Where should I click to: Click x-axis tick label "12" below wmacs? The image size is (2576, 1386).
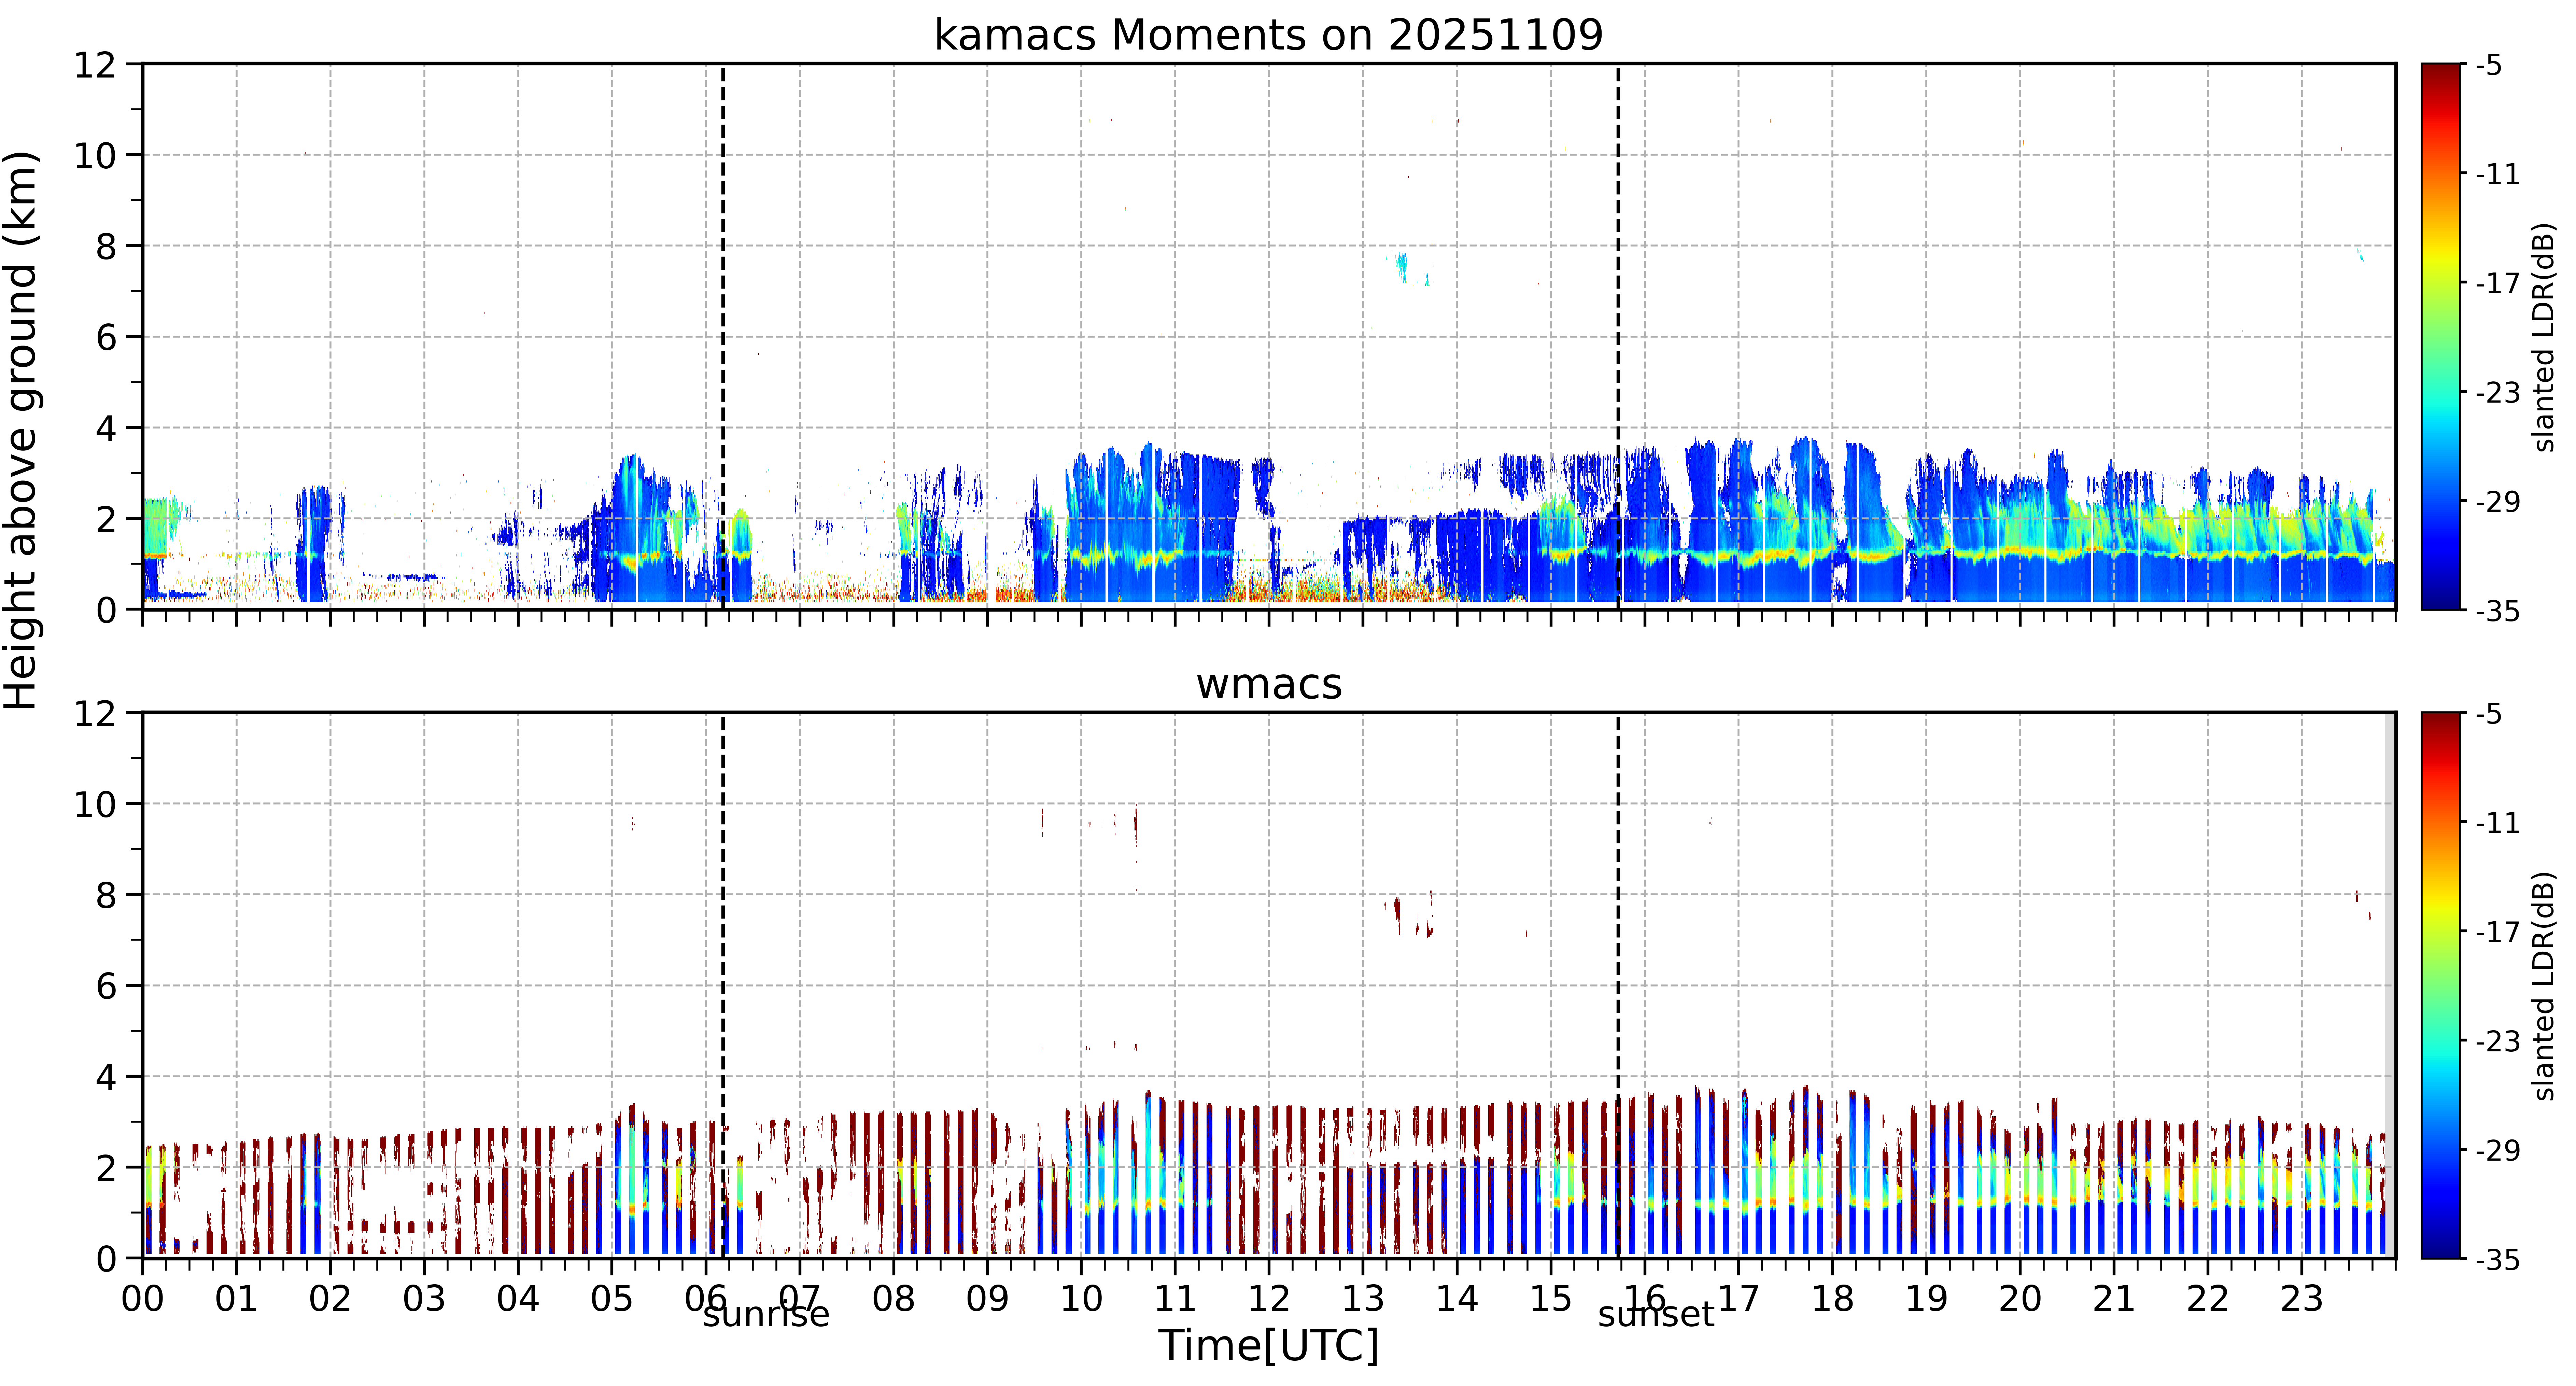(1269, 1299)
